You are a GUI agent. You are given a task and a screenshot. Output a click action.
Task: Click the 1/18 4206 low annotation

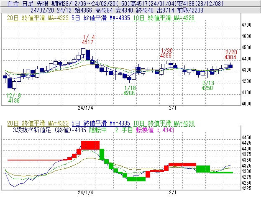(x=129, y=90)
